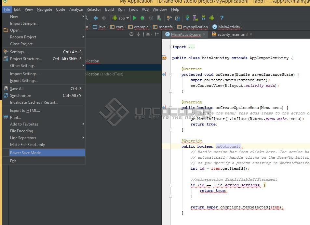This screenshot has width=310, height=225.
Task: Expand the New submenu
Action: [x=44, y=16]
